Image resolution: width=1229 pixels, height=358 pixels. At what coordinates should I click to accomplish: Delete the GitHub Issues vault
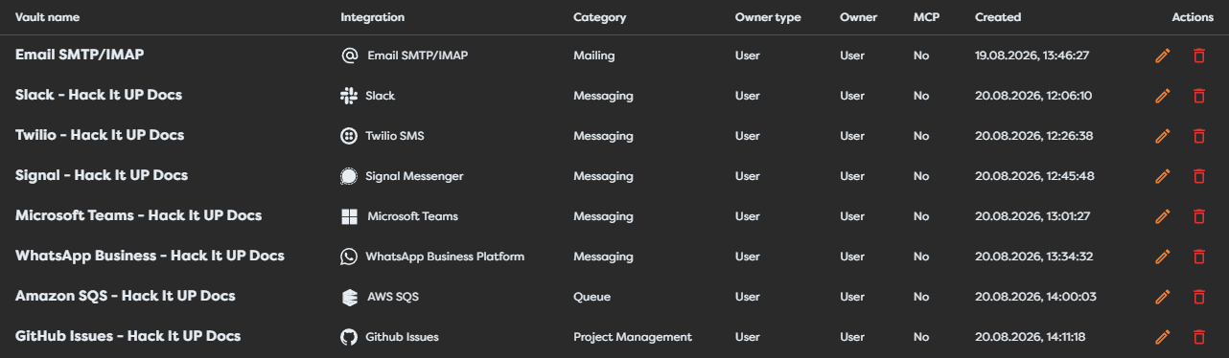(x=1198, y=337)
